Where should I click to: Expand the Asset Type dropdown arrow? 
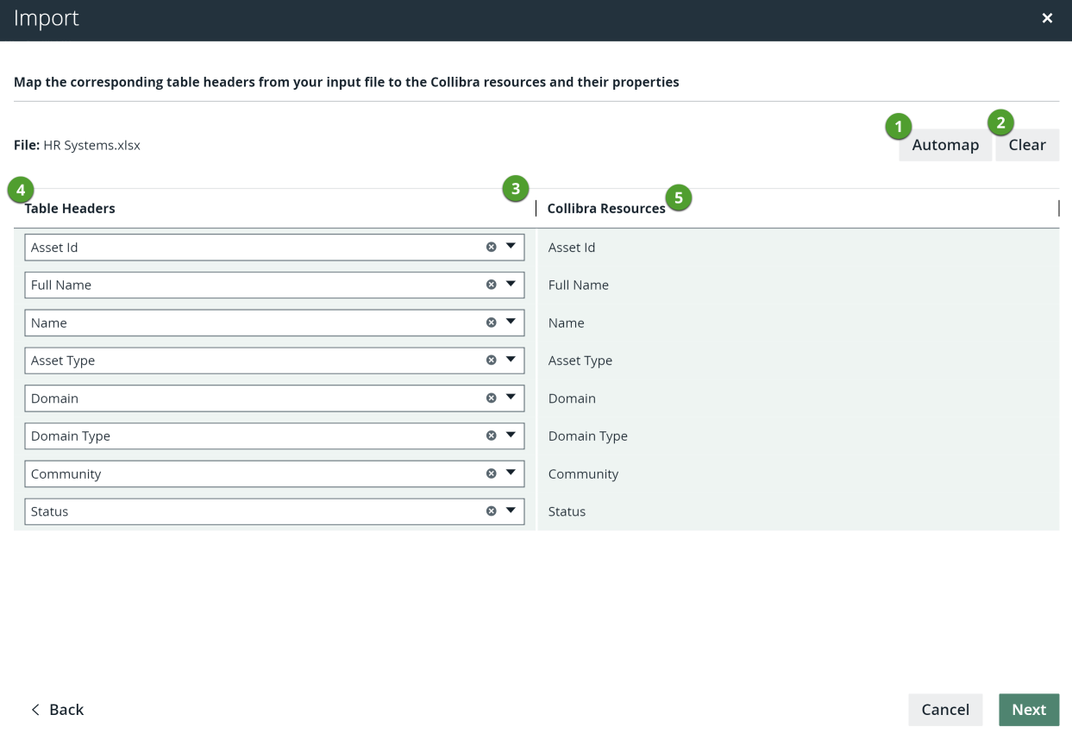(x=511, y=361)
